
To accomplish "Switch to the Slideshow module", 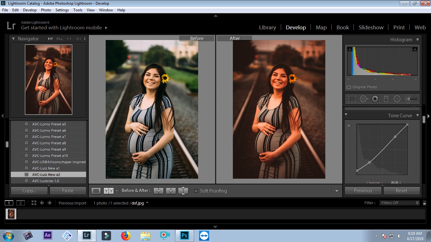I will click(x=371, y=27).
